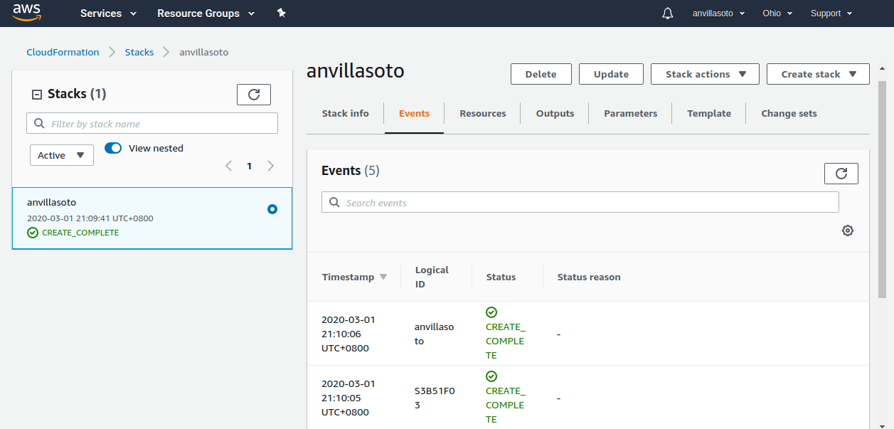
Task: Open the Services dropdown menu
Action: [x=108, y=14]
